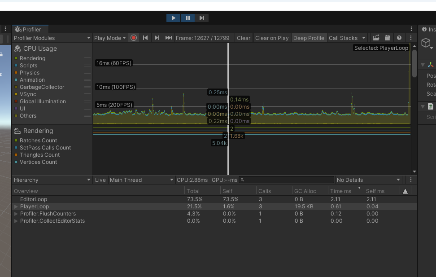This screenshot has height=277, width=436.
Task: Save profiler data using the save icon
Action: (387, 38)
